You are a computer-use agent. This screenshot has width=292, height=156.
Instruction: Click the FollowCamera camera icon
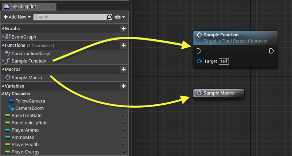click(11, 101)
